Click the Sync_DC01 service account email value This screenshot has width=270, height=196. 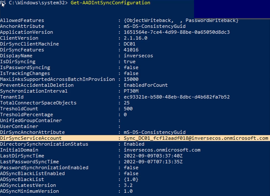(x=196, y=138)
